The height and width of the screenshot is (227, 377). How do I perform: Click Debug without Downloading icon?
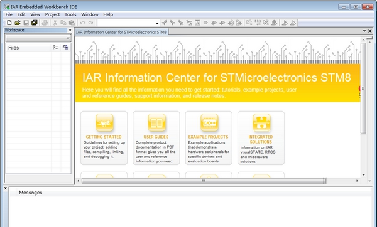click(293, 23)
